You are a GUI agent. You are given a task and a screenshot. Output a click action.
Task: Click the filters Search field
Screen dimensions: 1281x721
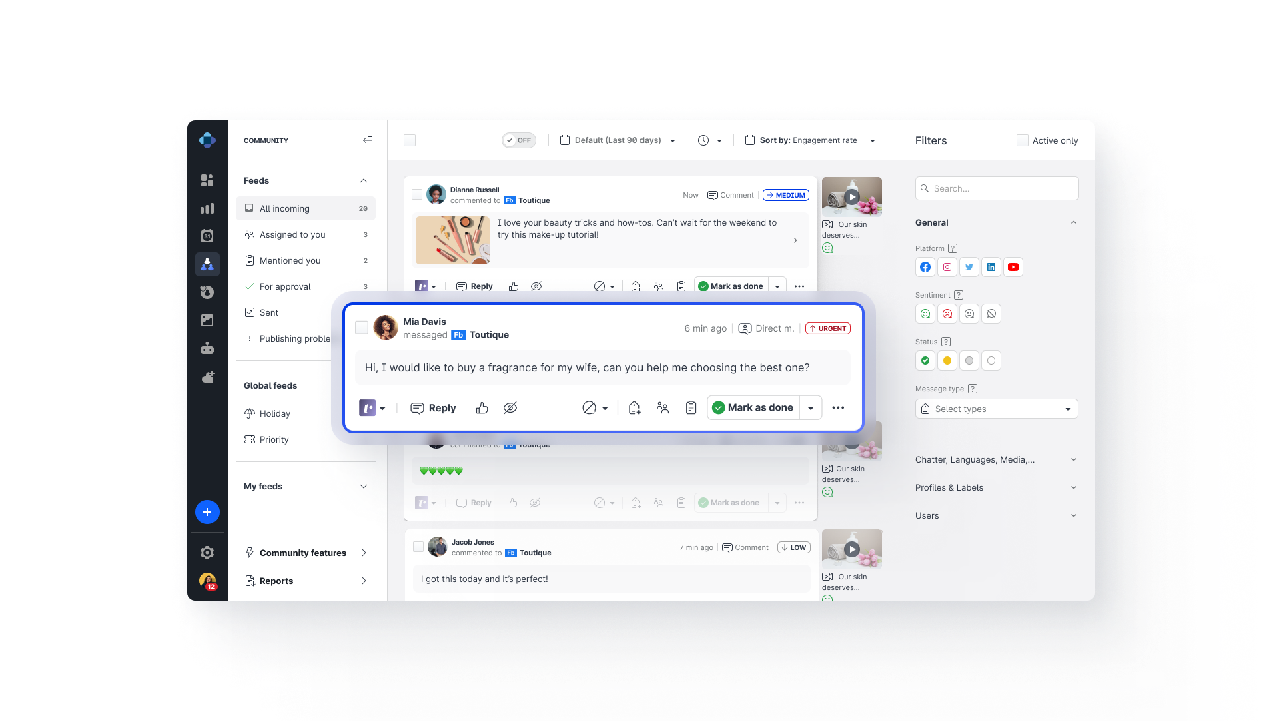997,188
